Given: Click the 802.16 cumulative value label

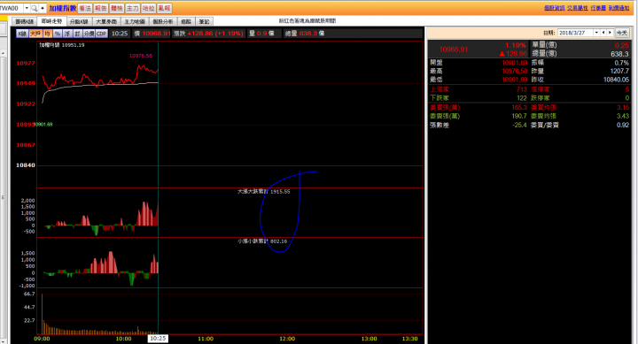Looking at the screenshot, I should coord(279,241).
